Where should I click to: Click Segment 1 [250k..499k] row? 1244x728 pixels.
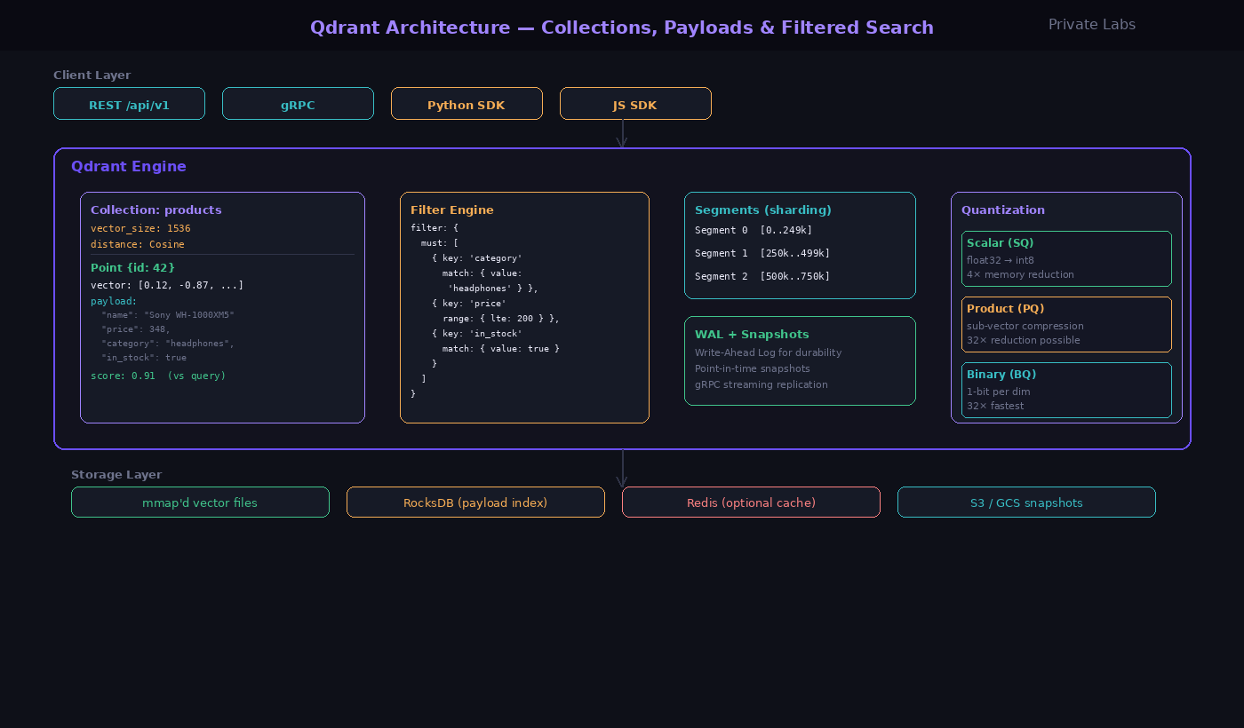(x=762, y=253)
